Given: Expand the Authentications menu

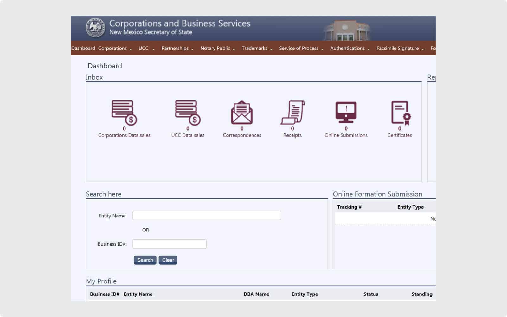Looking at the screenshot, I should click(350, 48).
